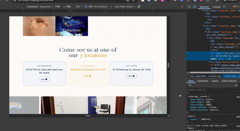Expand the h2 location__title node
The image size is (240, 131).
click(206, 17)
